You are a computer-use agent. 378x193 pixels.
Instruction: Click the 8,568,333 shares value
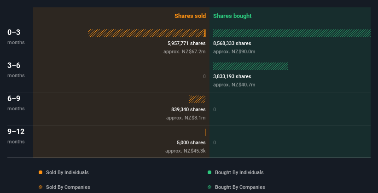click(x=232, y=43)
